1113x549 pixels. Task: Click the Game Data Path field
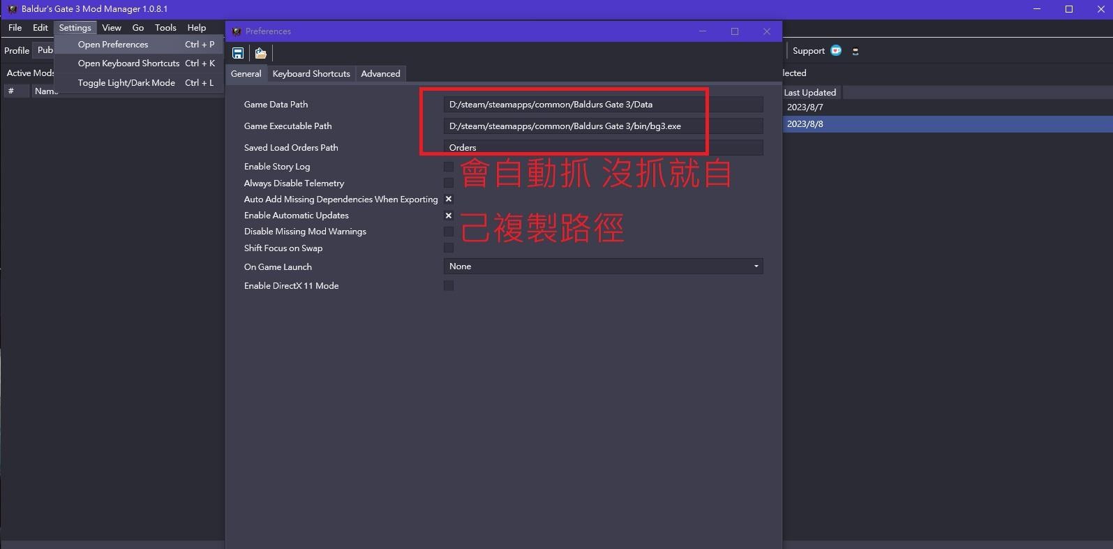603,105
